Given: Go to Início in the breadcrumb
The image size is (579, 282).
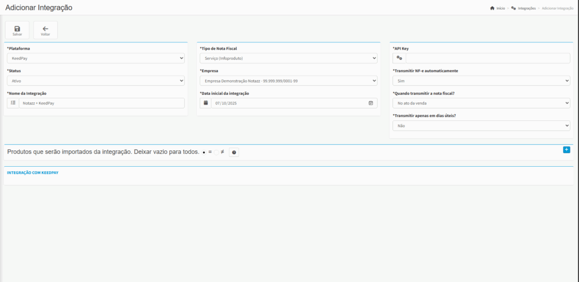Looking at the screenshot, I should pos(500,8).
